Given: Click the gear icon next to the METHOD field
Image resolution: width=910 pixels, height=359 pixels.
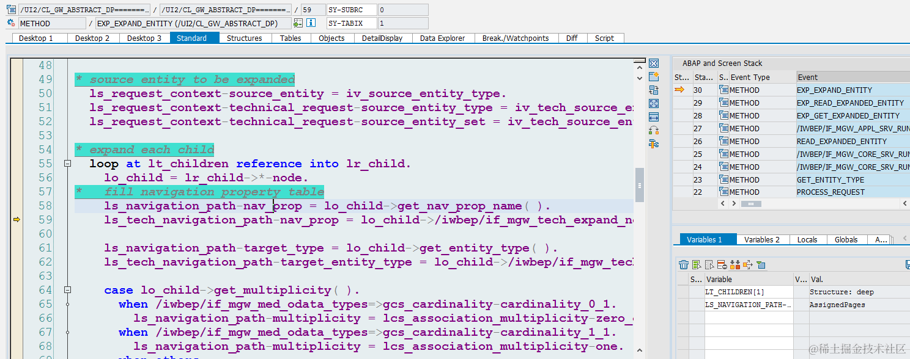Looking at the screenshot, I should pos(11,23).
